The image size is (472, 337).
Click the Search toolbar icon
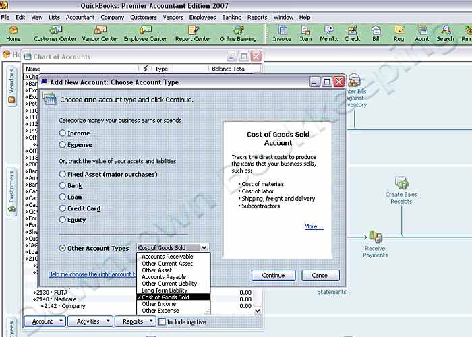[x=445, y=34]
